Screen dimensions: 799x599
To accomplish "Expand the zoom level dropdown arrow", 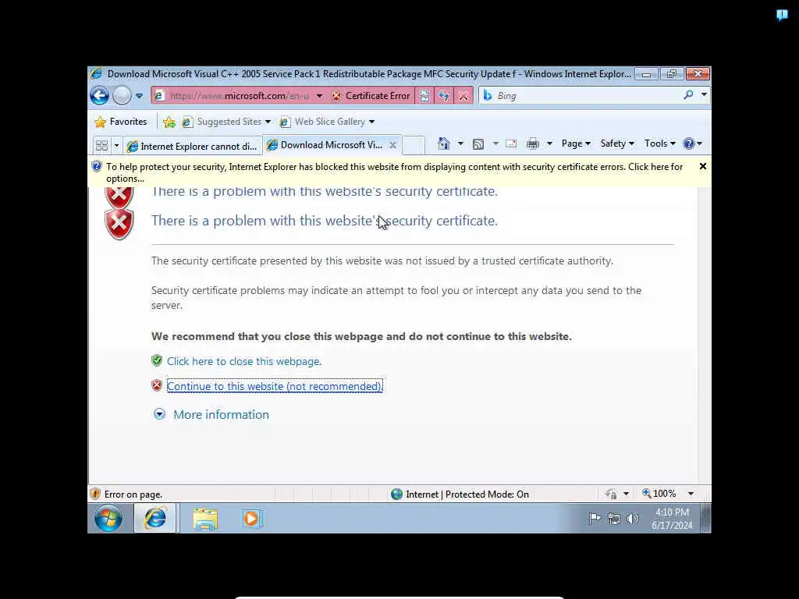I will 691,494.
